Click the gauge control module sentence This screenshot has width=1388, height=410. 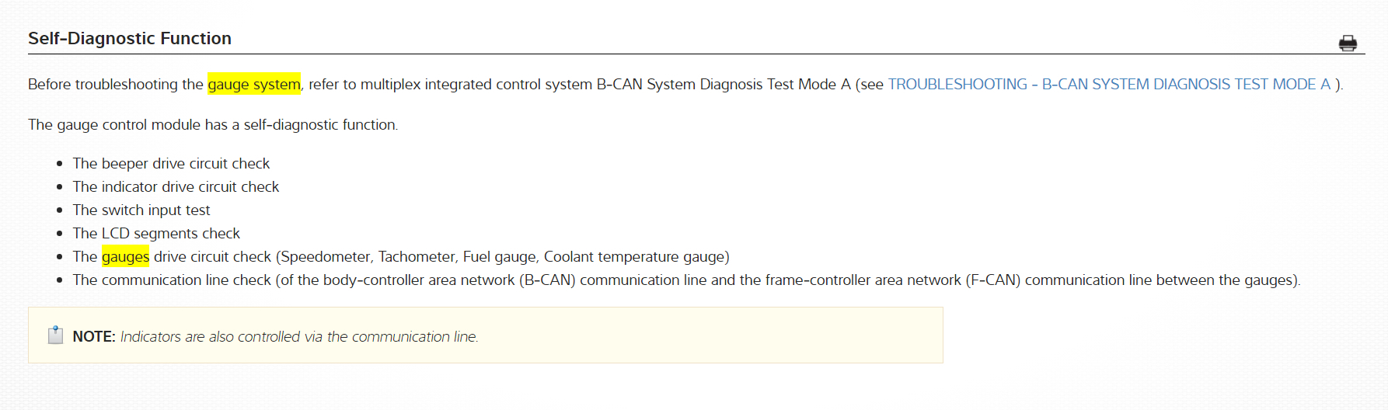coord(213,125)
